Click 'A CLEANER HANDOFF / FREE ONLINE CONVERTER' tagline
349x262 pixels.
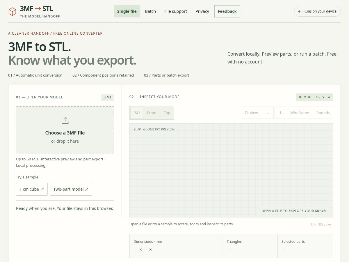pyautogui.click(x=55, y=33)
